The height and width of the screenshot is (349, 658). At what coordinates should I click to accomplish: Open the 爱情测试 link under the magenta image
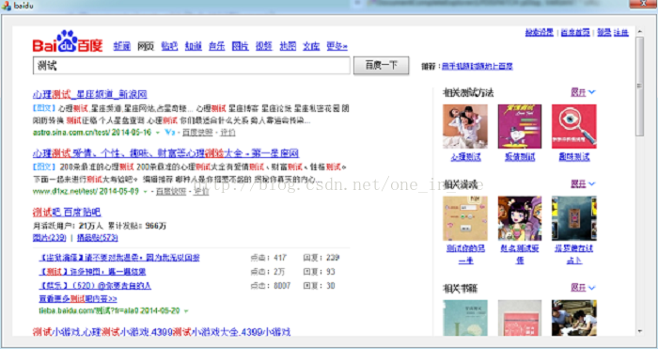tap(520, 157)
